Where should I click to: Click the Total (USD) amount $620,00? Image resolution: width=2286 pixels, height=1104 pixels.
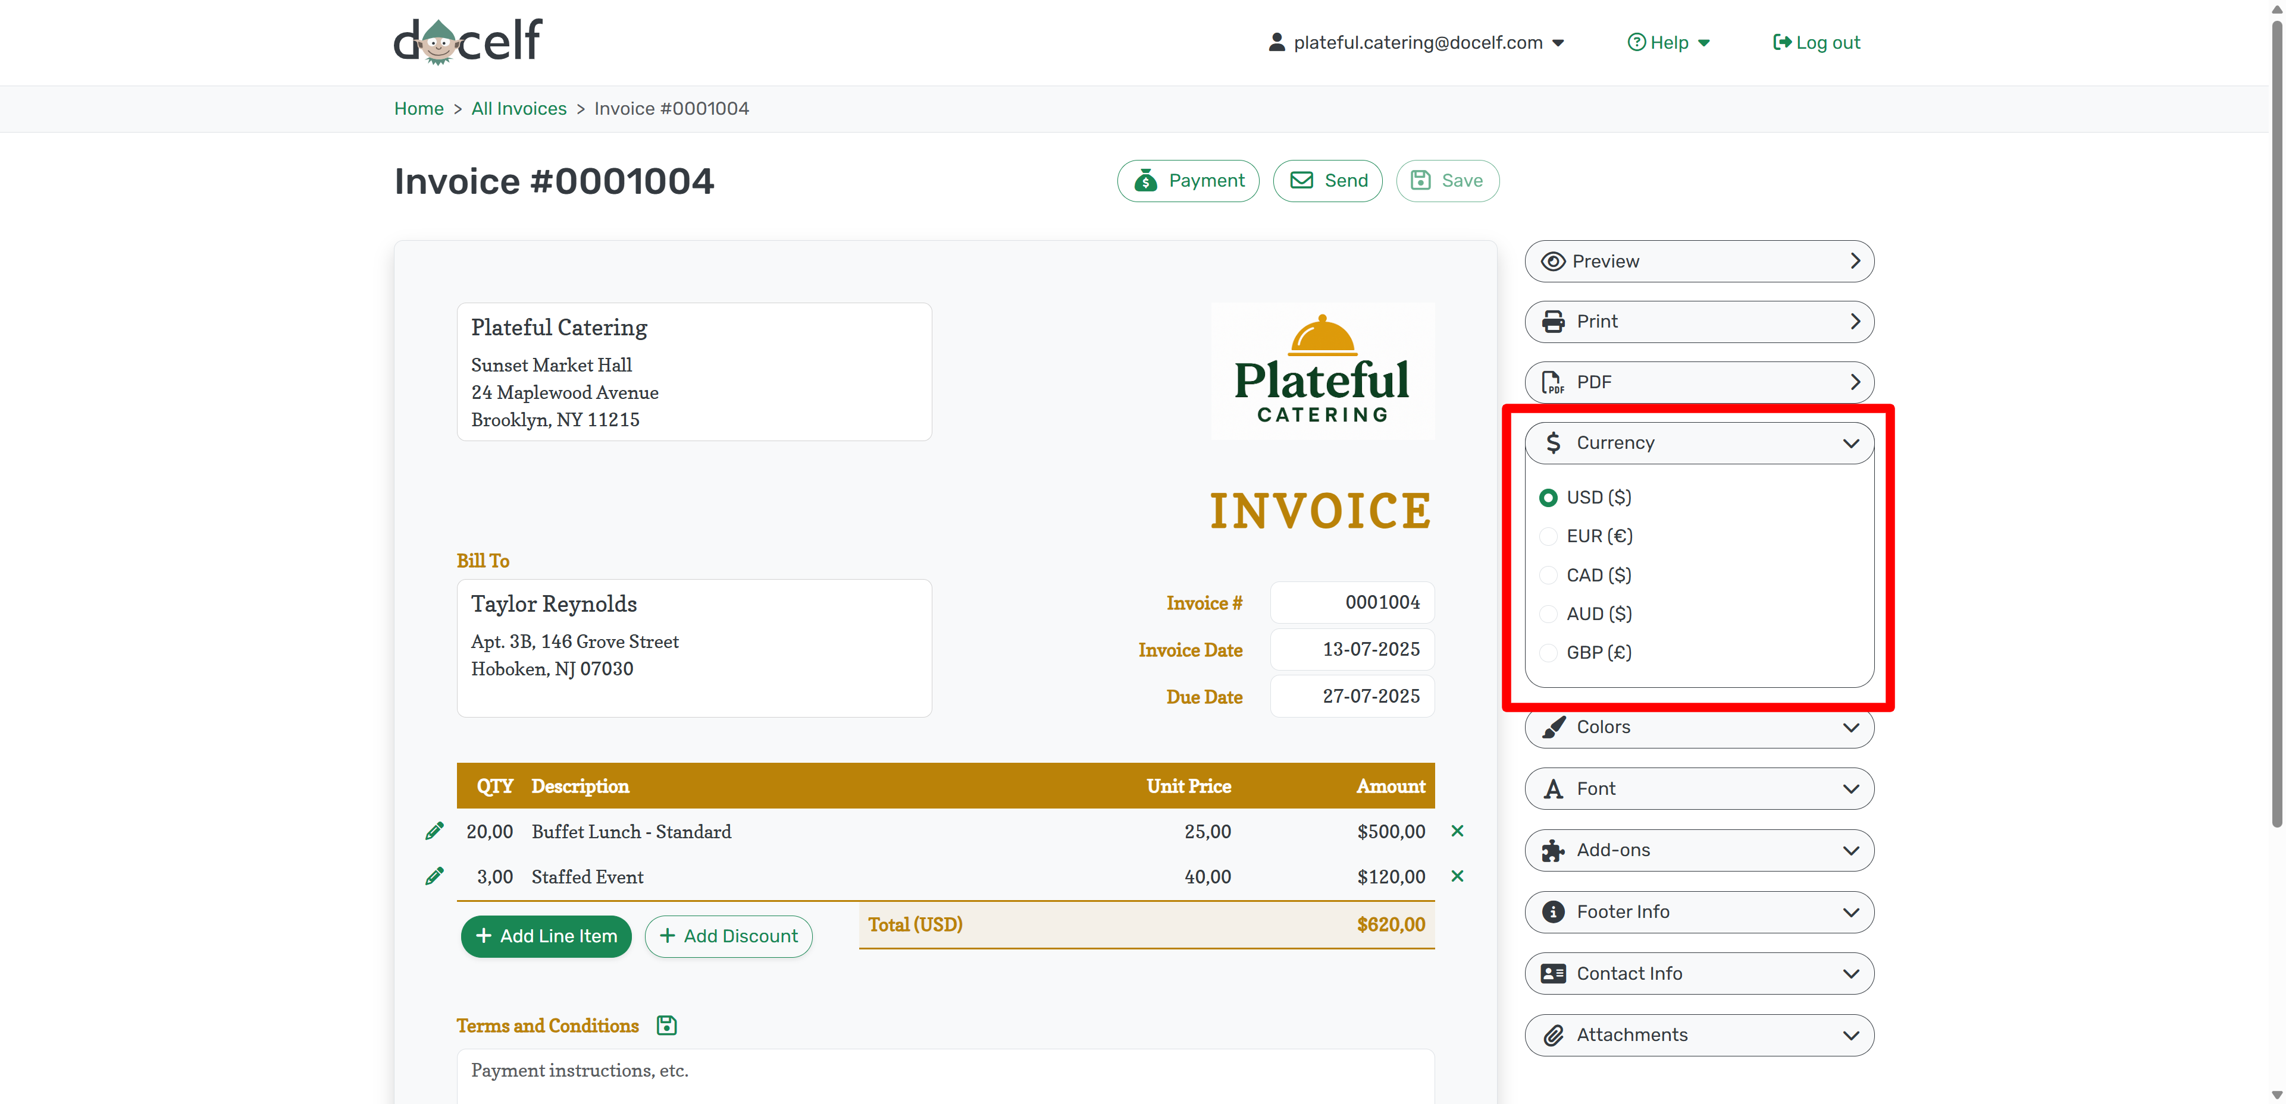[1391, 925]
